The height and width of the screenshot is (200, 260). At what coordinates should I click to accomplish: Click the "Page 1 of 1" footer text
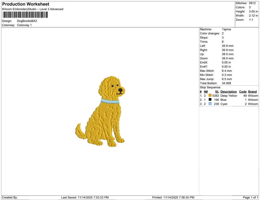(250, 197)
